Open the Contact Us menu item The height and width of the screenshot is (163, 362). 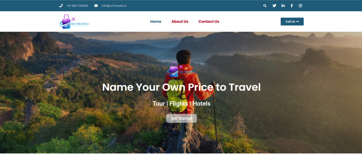(209, 22)
